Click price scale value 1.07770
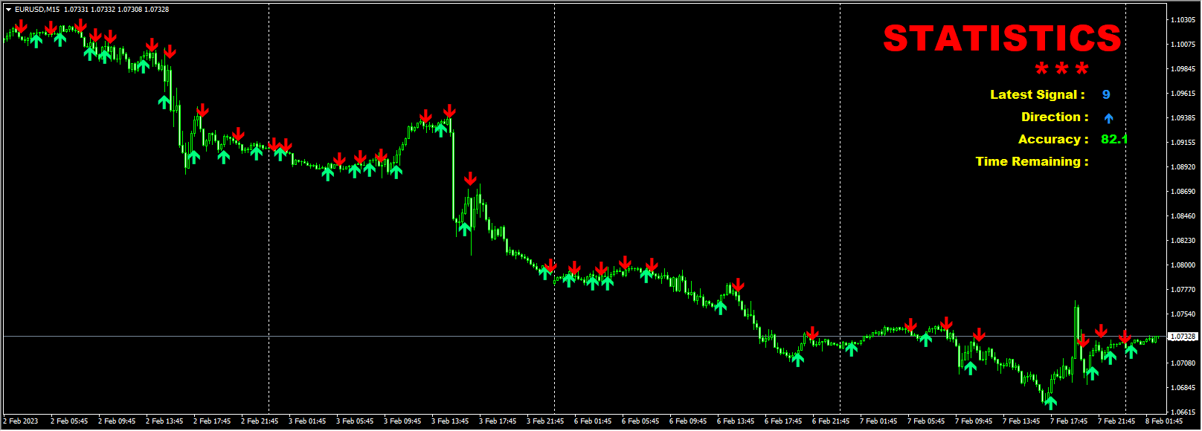The height and width of the screenshot is (431, 1202). [x=1183, y=290]
